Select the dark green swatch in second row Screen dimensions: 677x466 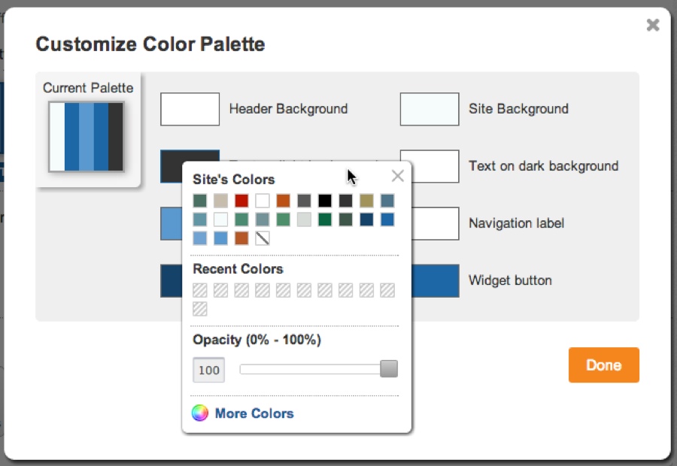point(325,219)
